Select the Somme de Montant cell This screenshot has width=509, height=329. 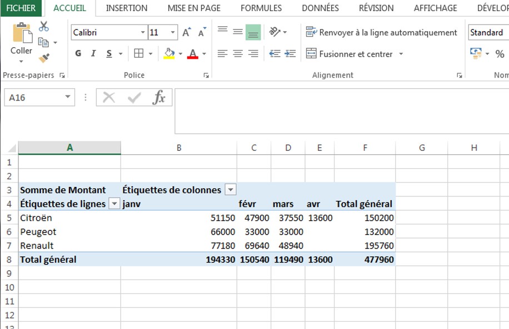[69, 190]
